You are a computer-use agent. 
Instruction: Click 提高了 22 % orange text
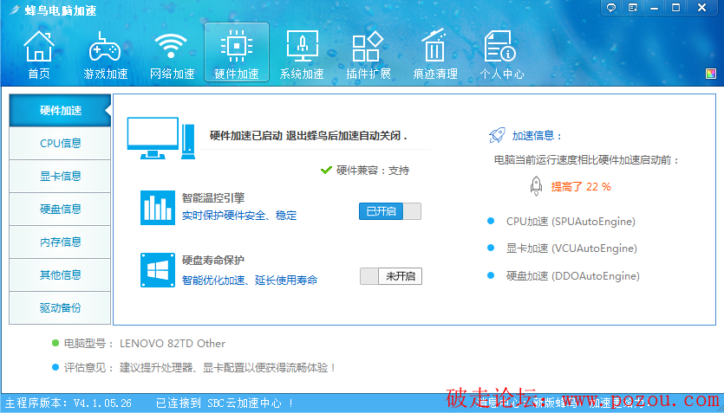(581, 187)
